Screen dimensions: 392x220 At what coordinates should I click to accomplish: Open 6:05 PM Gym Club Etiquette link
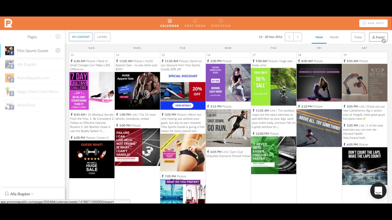228,154
